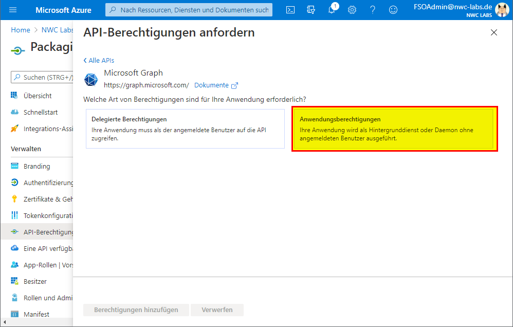The height and width of the screenshot is (327, 513).
Task: Open the feedback smiley icon
Action: (x=393, y=10)
